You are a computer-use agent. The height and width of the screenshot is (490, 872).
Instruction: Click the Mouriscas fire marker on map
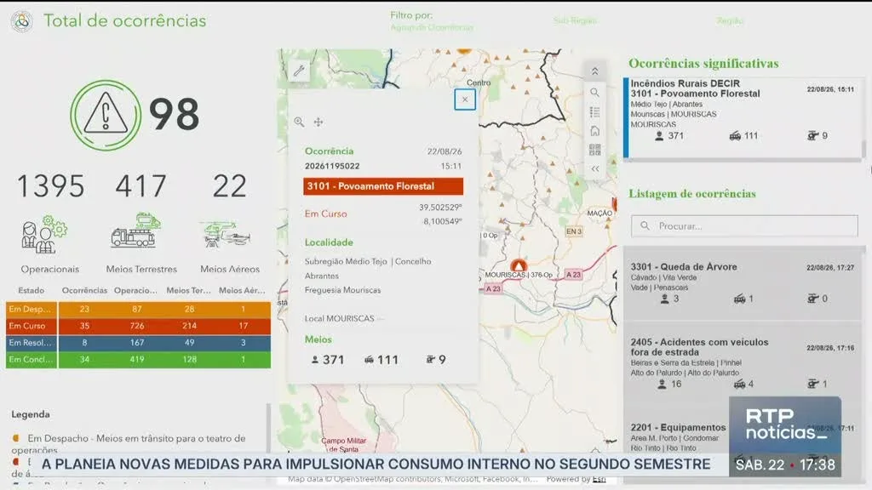click(x=519, y=265)
